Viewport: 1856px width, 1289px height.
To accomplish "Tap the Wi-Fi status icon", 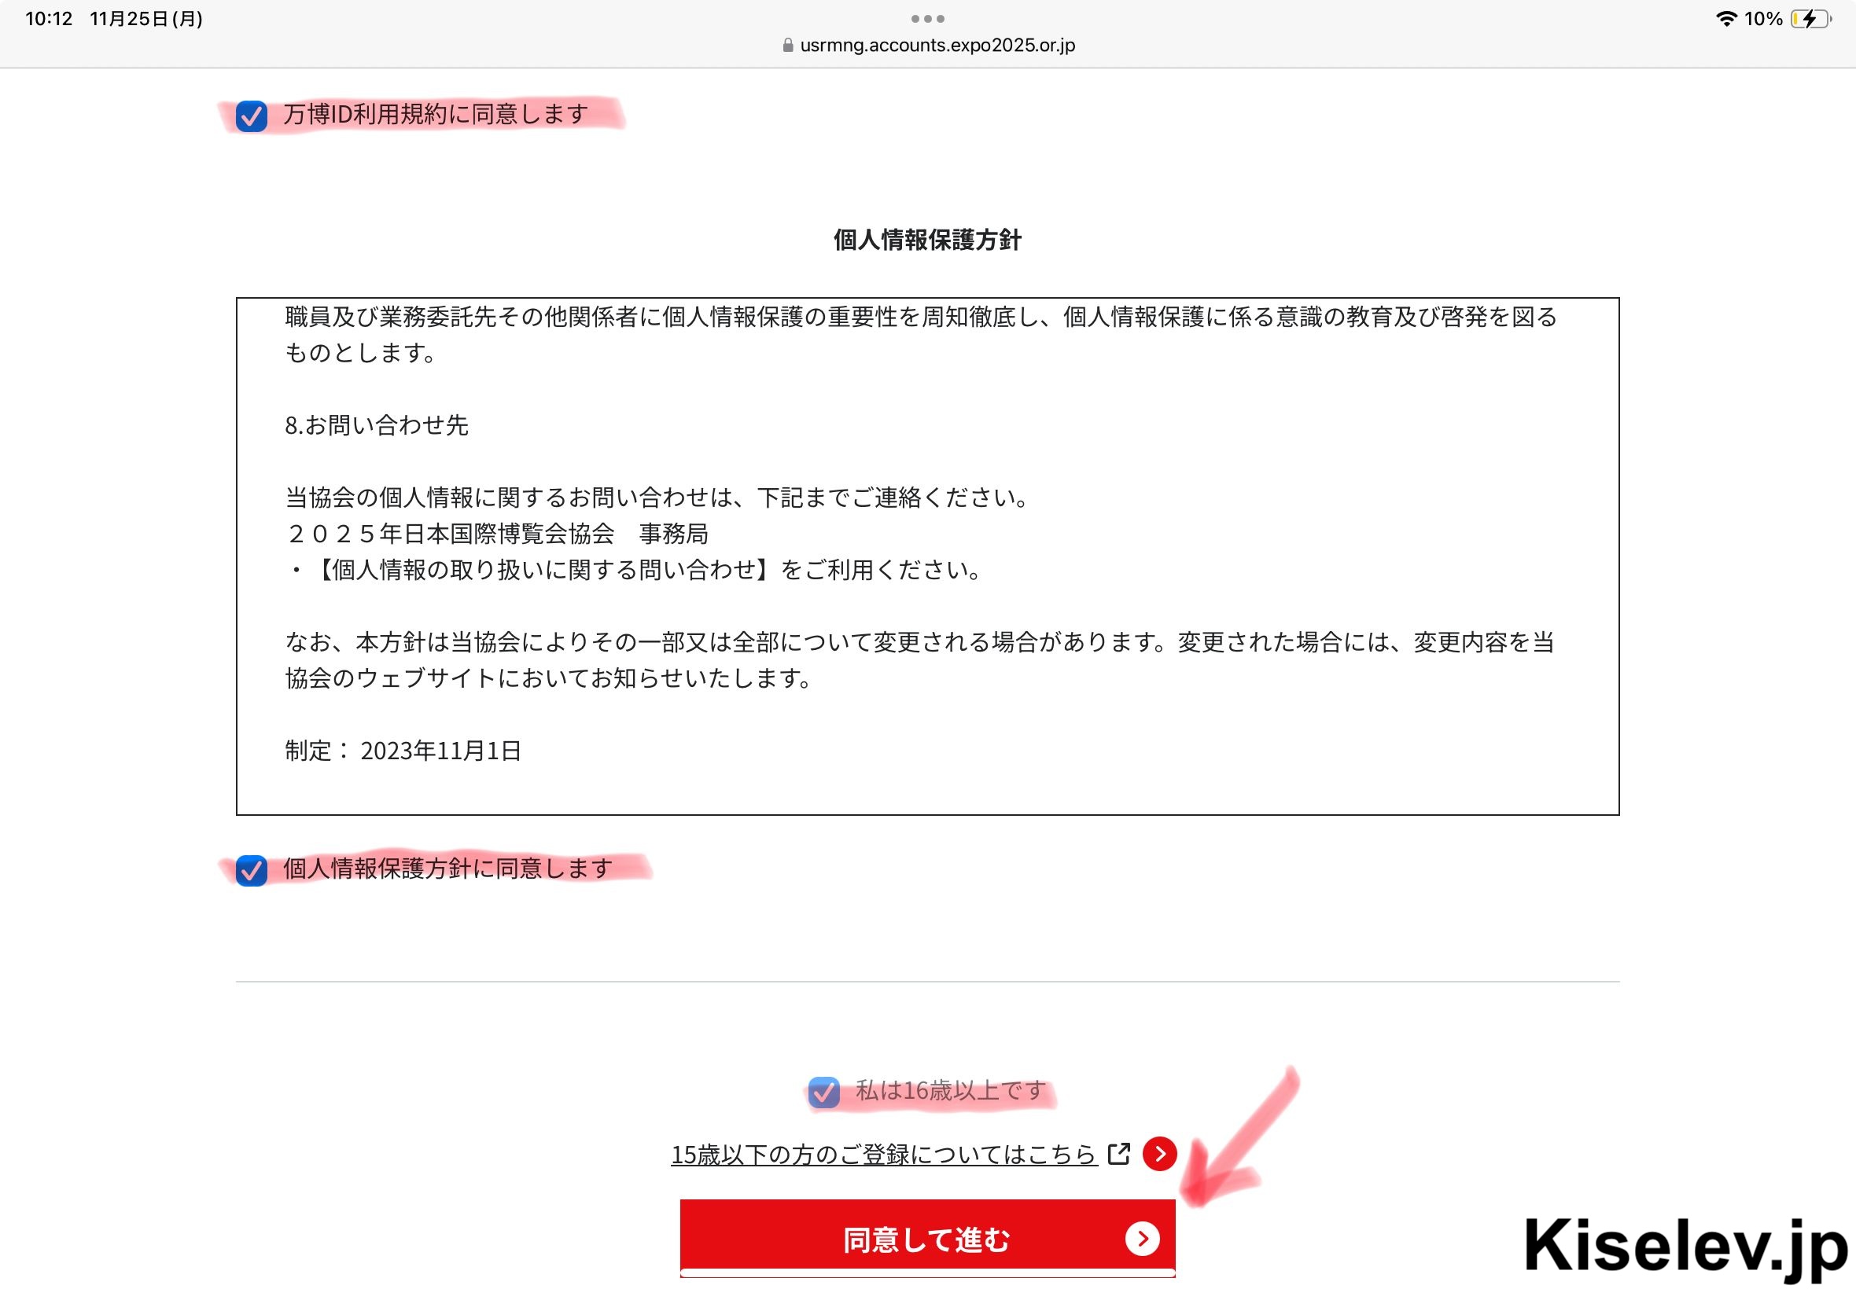I will [1726, 19].
